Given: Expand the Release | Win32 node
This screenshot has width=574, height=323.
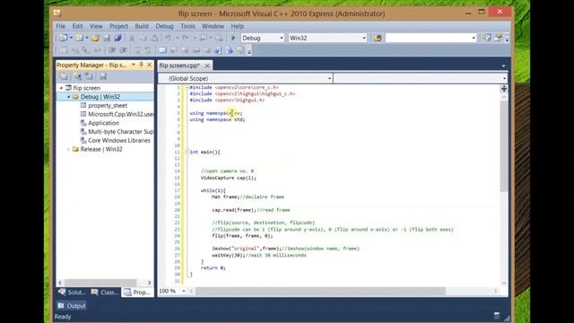Looking at the screenshot, I should pyautogui.click(x=68, y=150).
